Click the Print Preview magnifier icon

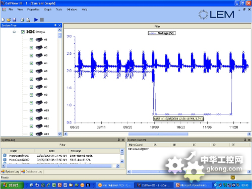[28, 20]
